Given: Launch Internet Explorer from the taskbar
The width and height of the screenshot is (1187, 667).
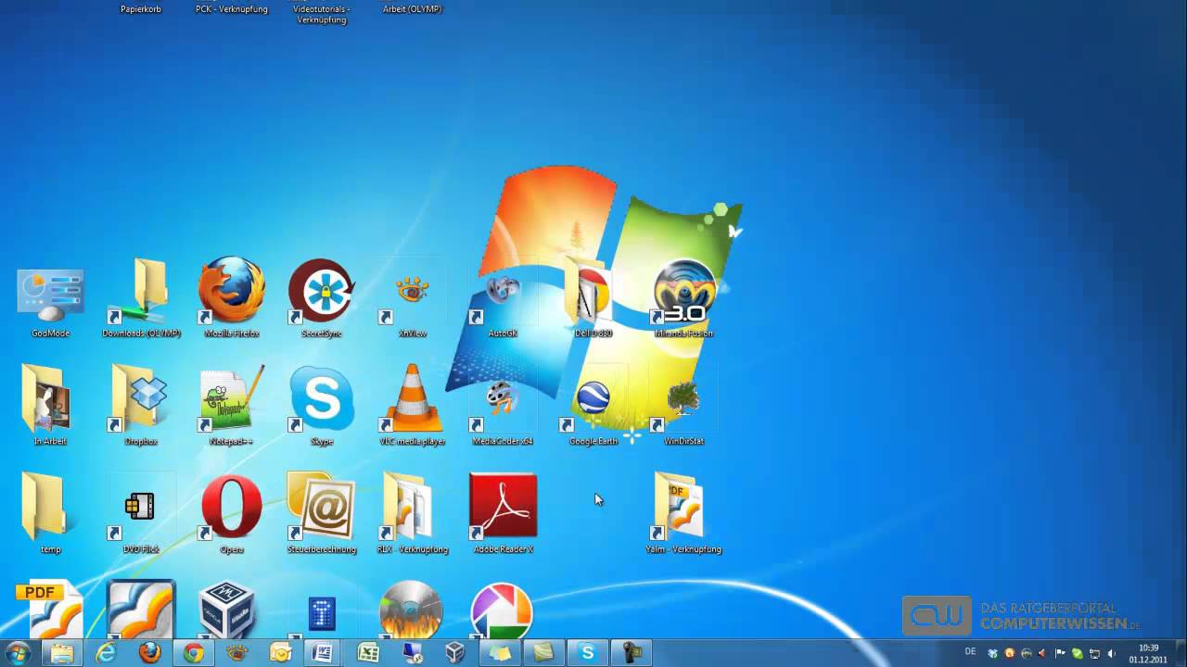Looking at the screenshot, I should 106,653.
